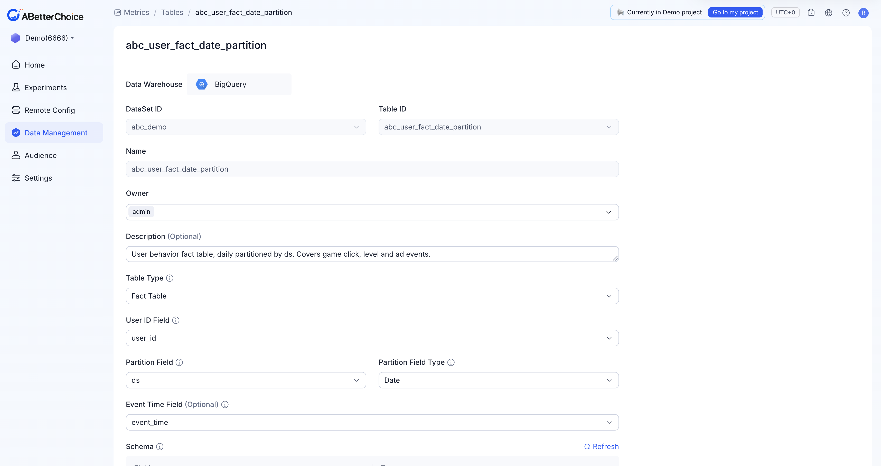
Task: Click the Name input field
Action: click(372, 169)
